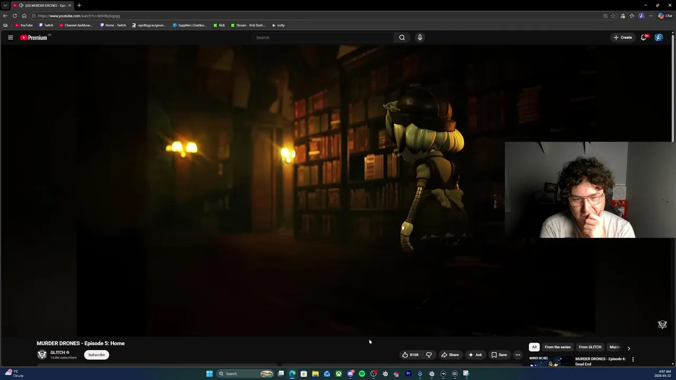This screenshot has width=676, height=380.
Task: Open Sapphire Dashboard bookmark
Action: coord(190,25)
